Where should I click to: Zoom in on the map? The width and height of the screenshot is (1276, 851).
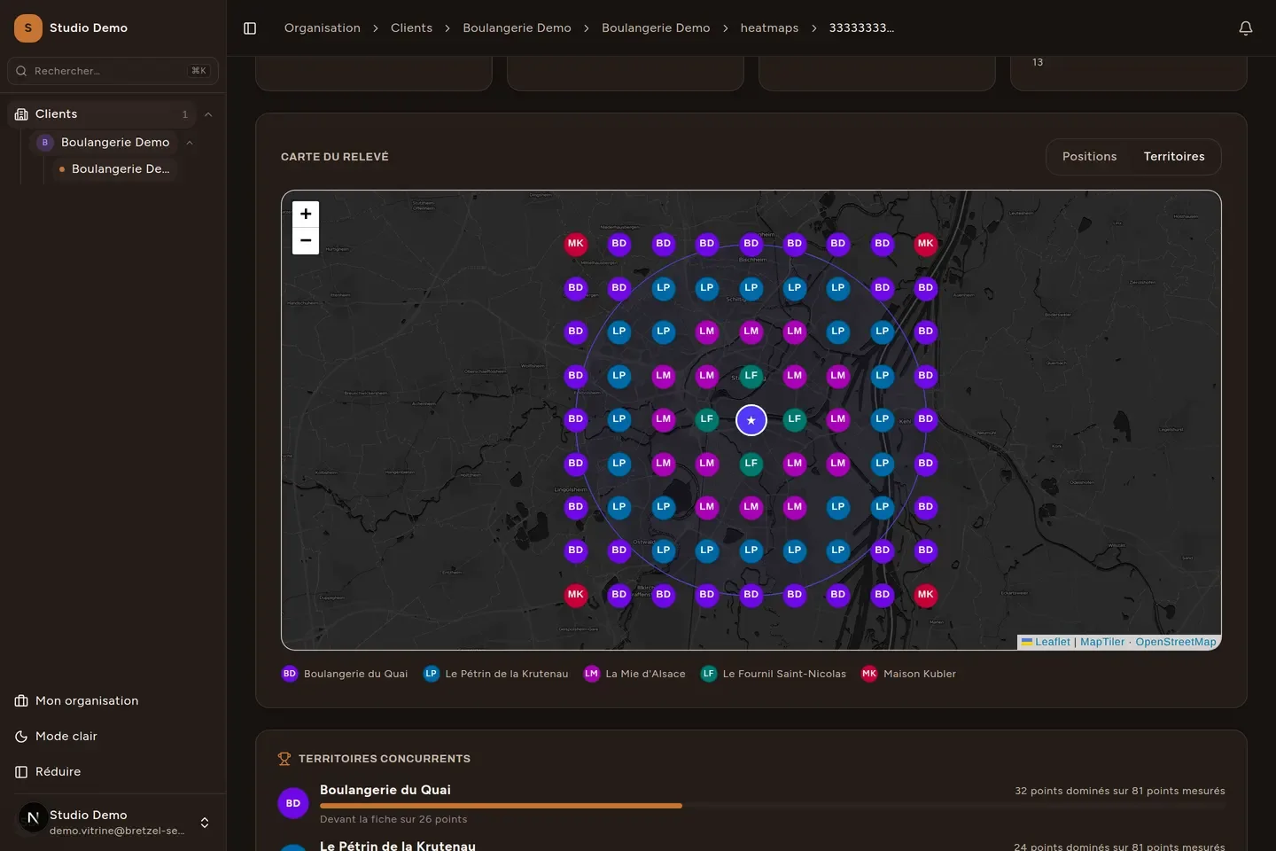tap(306, 214)
